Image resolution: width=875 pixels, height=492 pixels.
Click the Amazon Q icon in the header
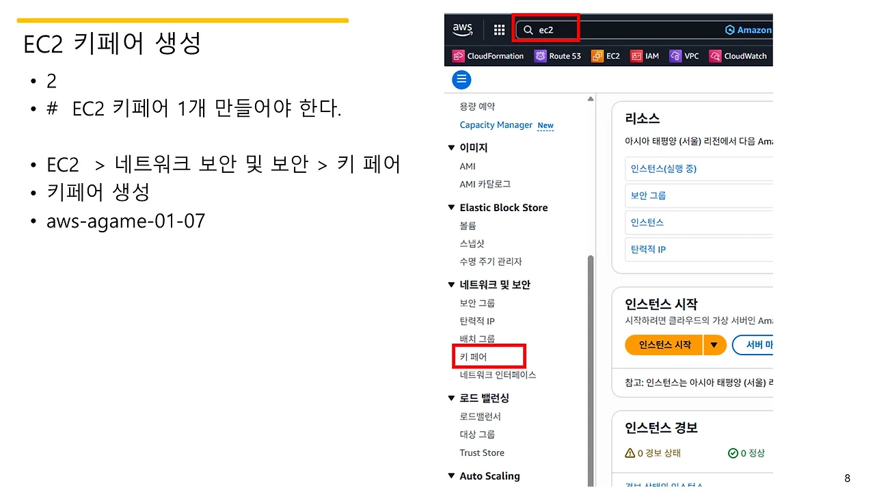click(x=731, y=29)
